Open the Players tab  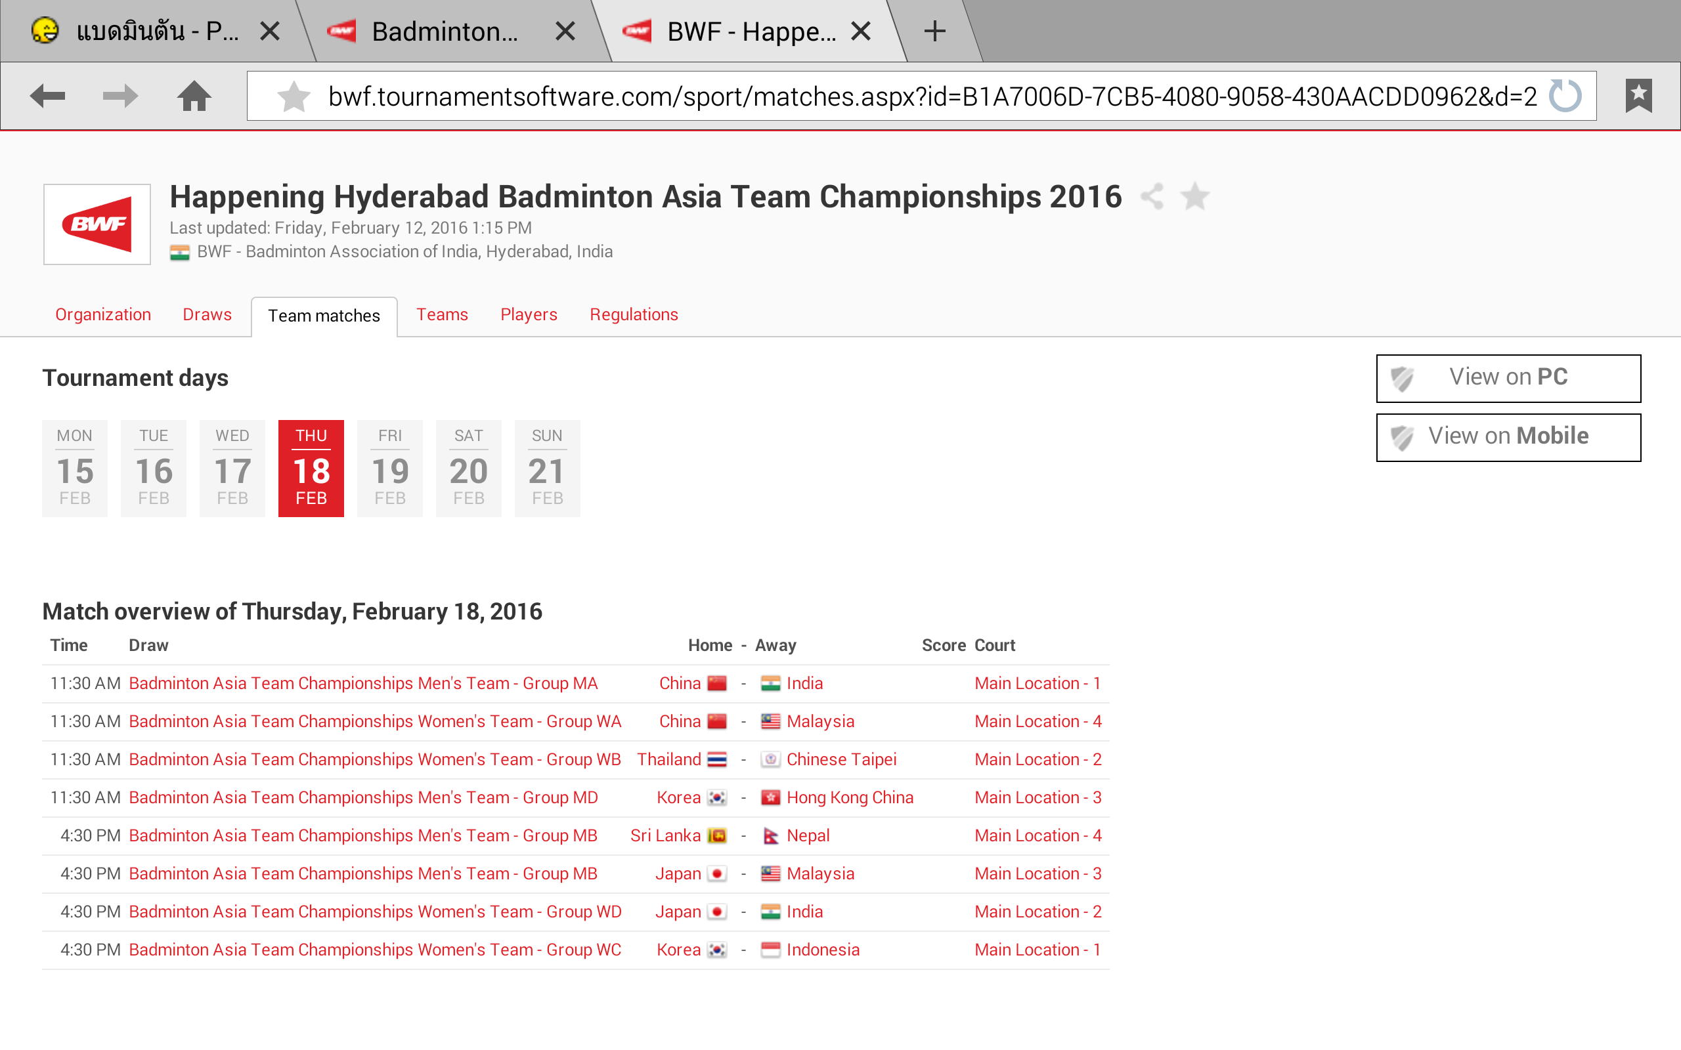pos(529,314)
